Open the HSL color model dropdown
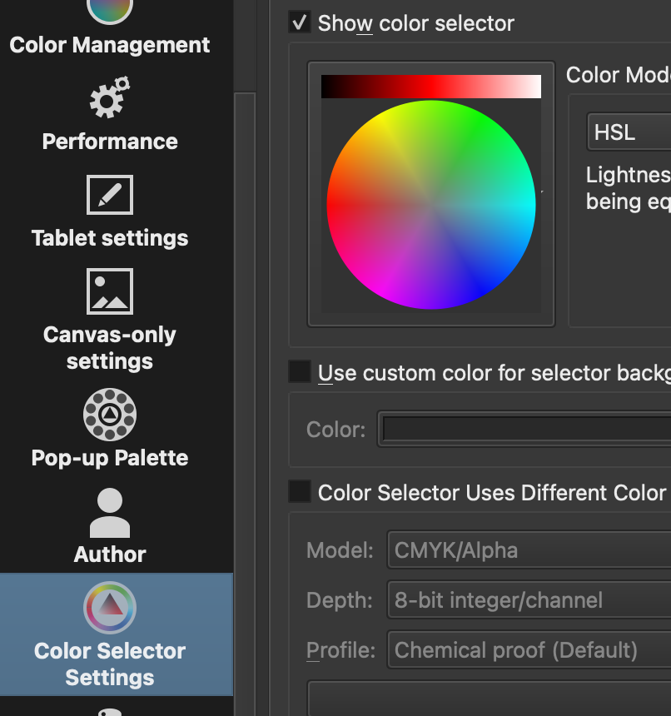671x716 pixels. pos(629,132)
